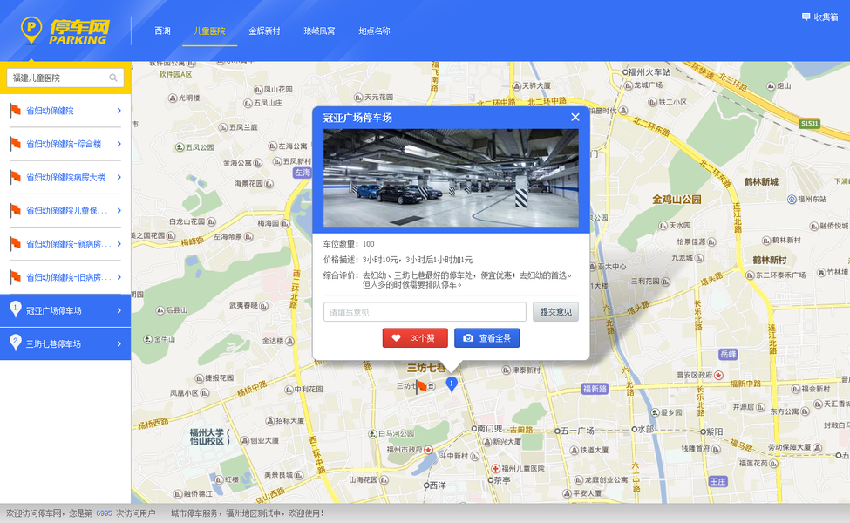Expand the 省妇幼保健院 entry chevron

119,111
